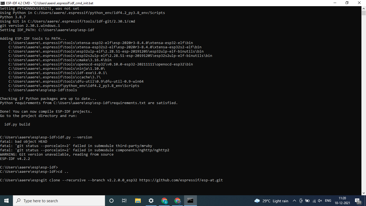Open the battery status tray icon
This screenshot has height=206, width=366.
pyautogui.click(x=307, y=201)
